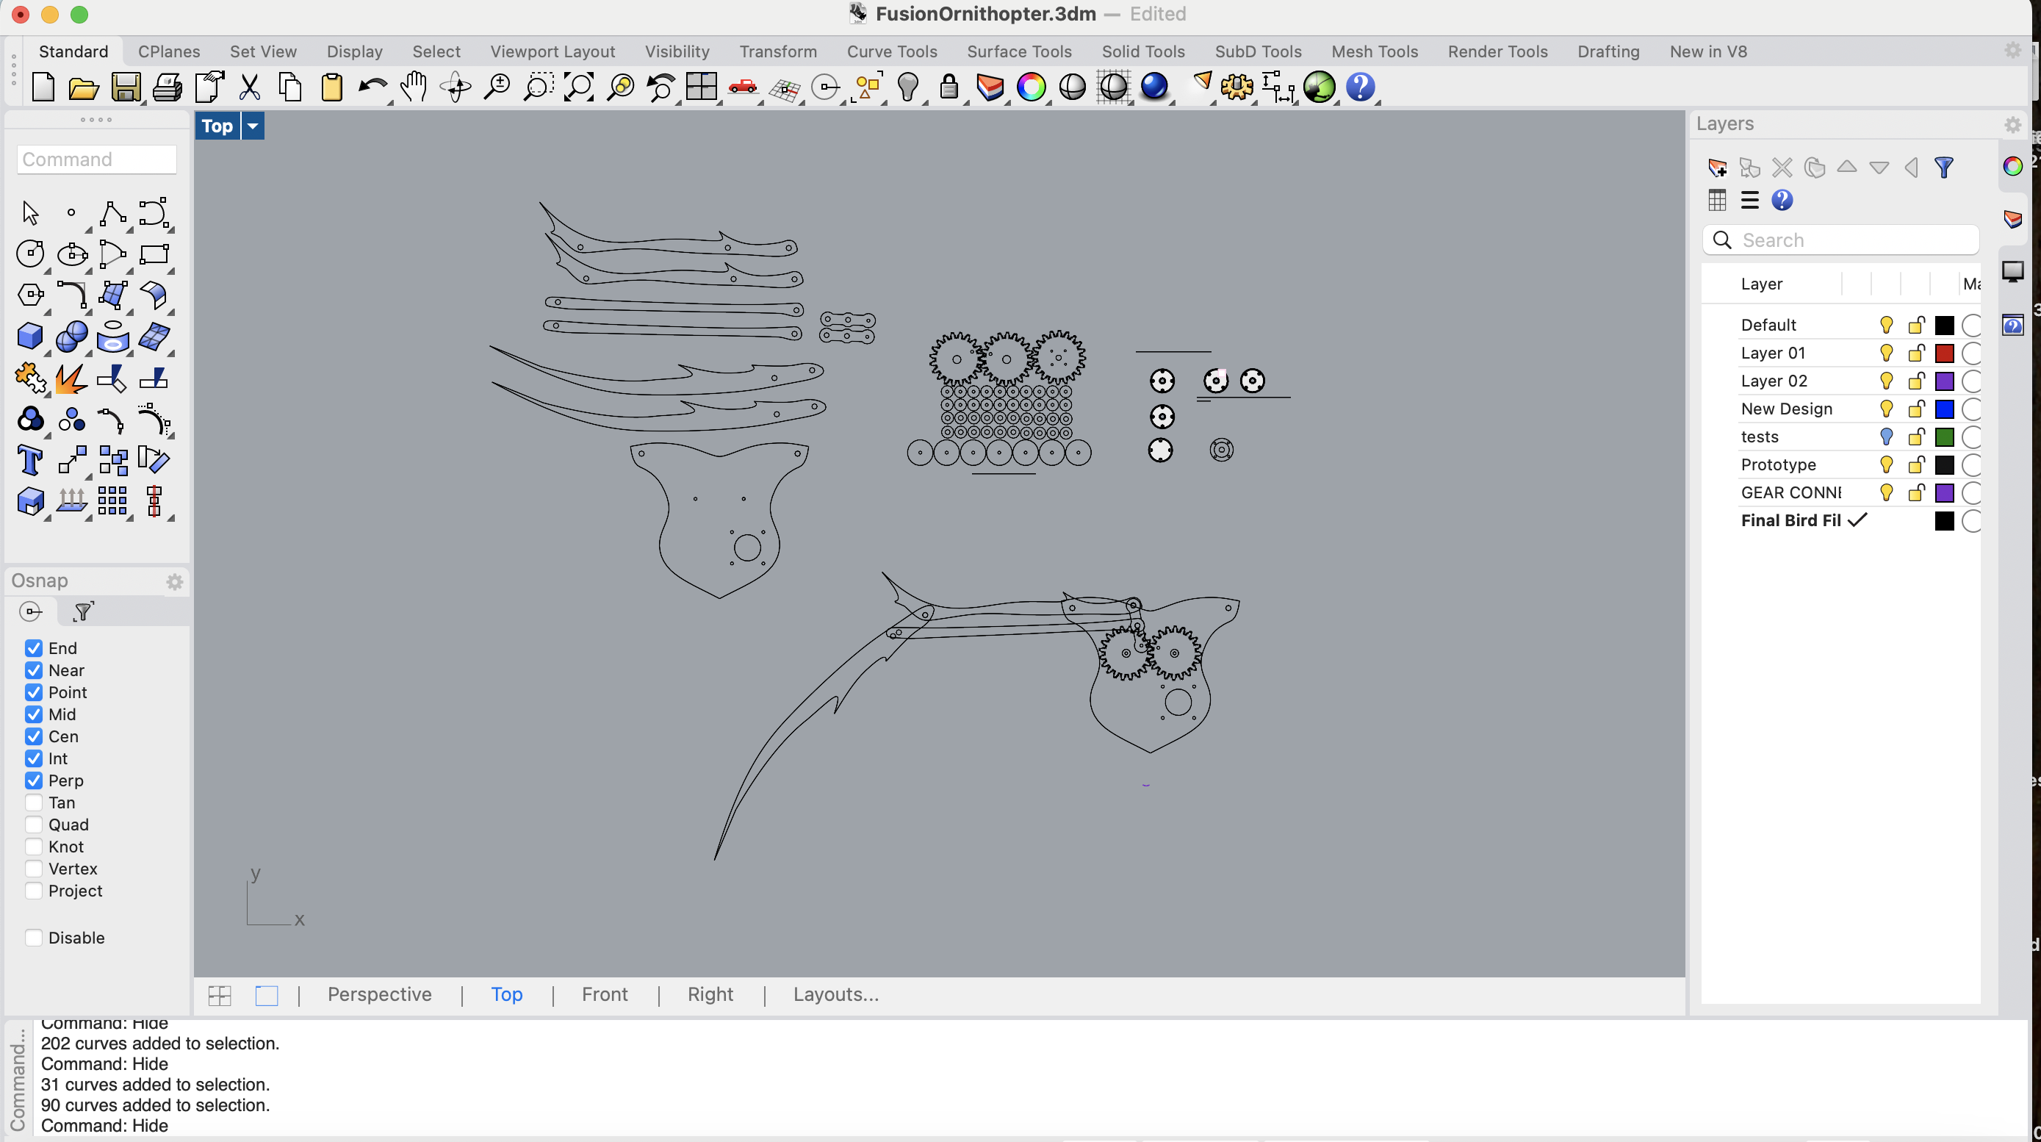Screen dimensions: 2041x1142
Task: Open the Osnap panel gear menu
Action: click(x=174, y=582)
